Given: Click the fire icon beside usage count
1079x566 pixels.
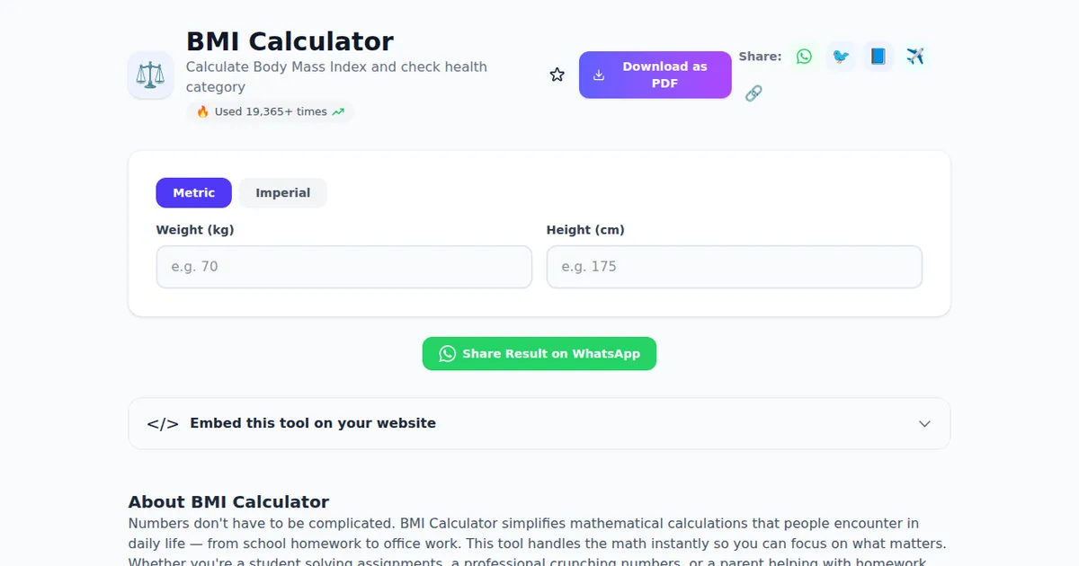Looking at the screenshot, I should pos(202,112).
